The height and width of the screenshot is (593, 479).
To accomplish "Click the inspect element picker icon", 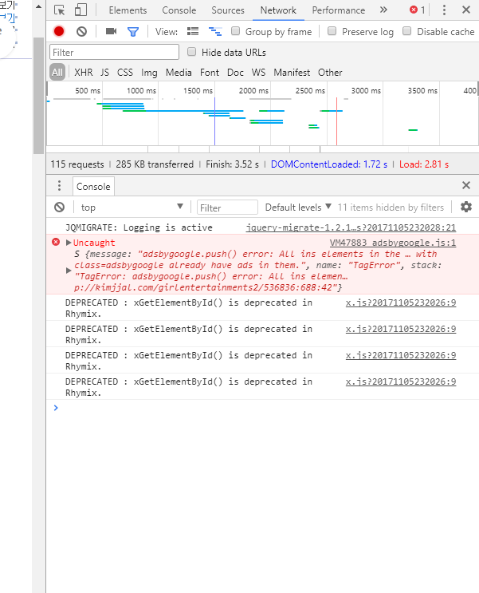I will (59, 10).
